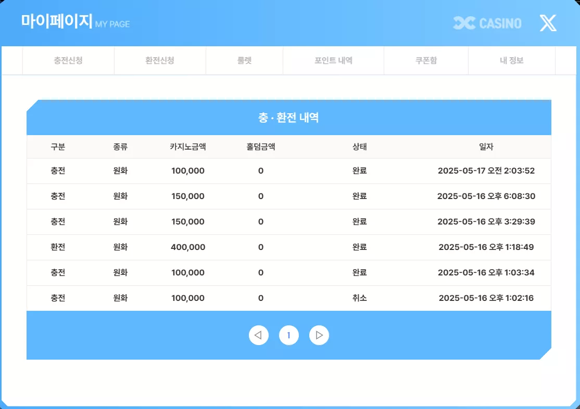Viewport: 580px width, 409px height.
Task: Click 충전 in the 2:03:52 row
Action: click(x=58, y=171)
